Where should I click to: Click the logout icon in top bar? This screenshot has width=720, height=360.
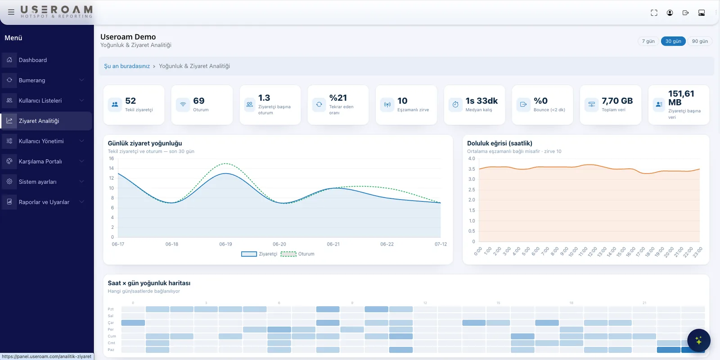[685, 13]
